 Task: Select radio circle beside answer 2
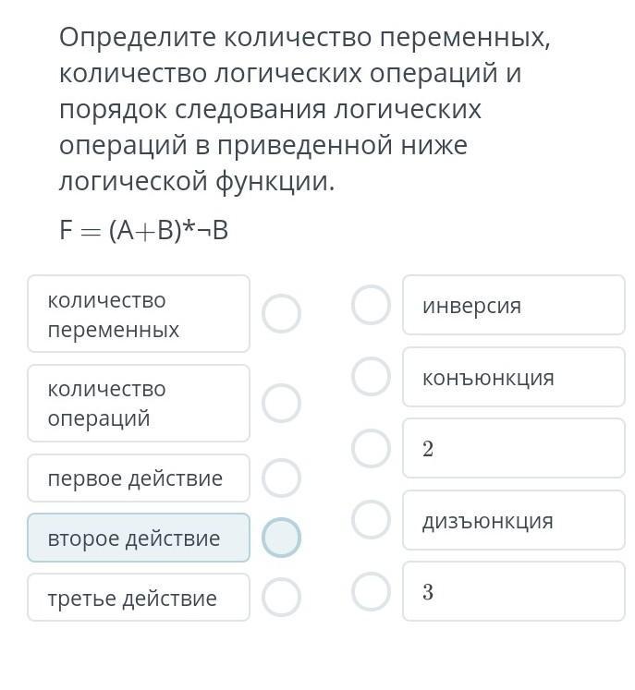(371, 448)
